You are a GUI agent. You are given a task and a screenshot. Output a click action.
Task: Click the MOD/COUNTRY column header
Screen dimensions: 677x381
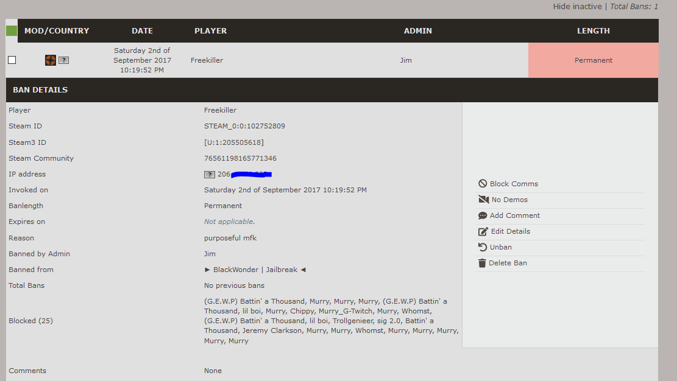57,30
